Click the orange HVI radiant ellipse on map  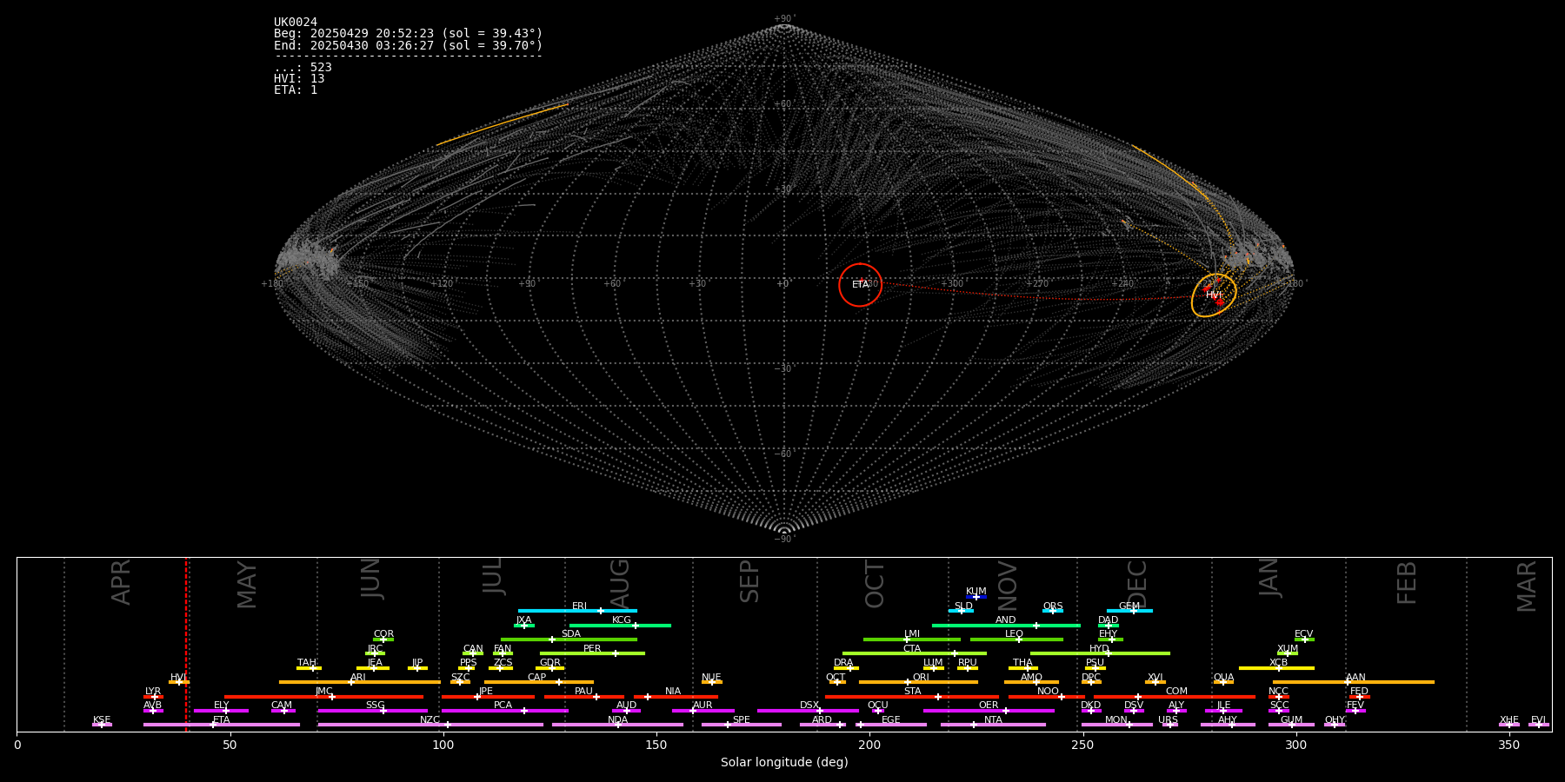[x=1214, y=295]
